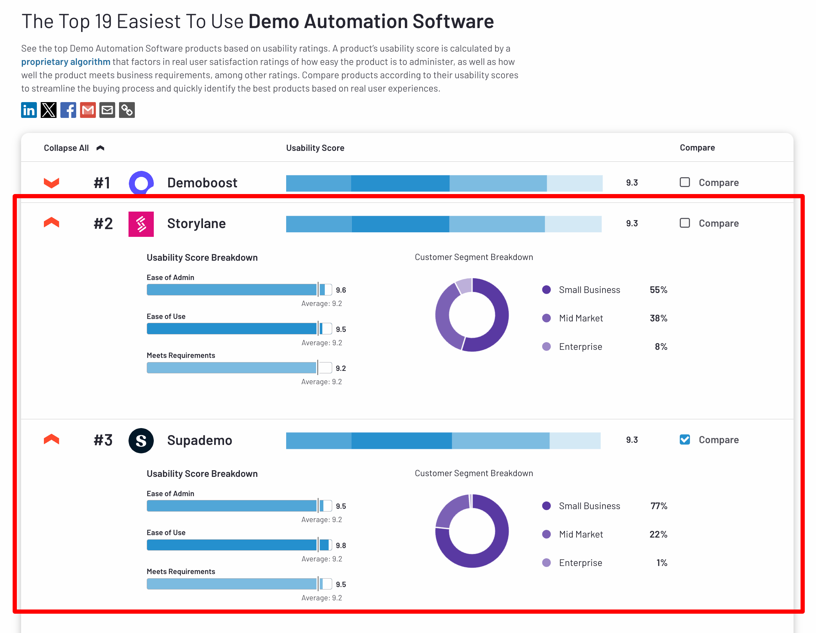Check the Compare box for Storylane
Viewport: 816px width, 633px height.
click(684, 223)
